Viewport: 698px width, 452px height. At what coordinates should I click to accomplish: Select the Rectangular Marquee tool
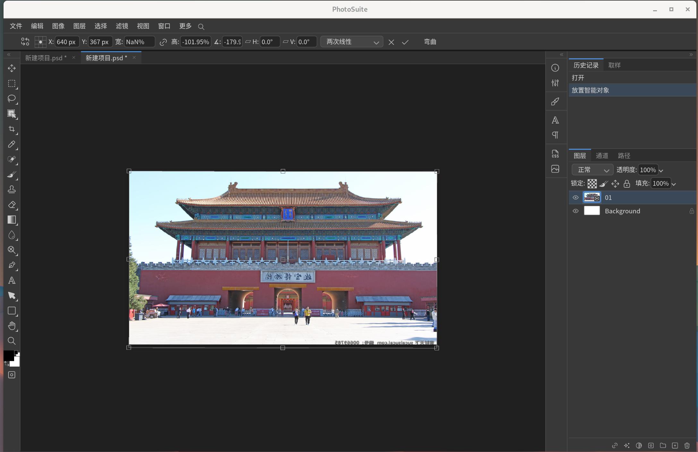coord(12,83)
